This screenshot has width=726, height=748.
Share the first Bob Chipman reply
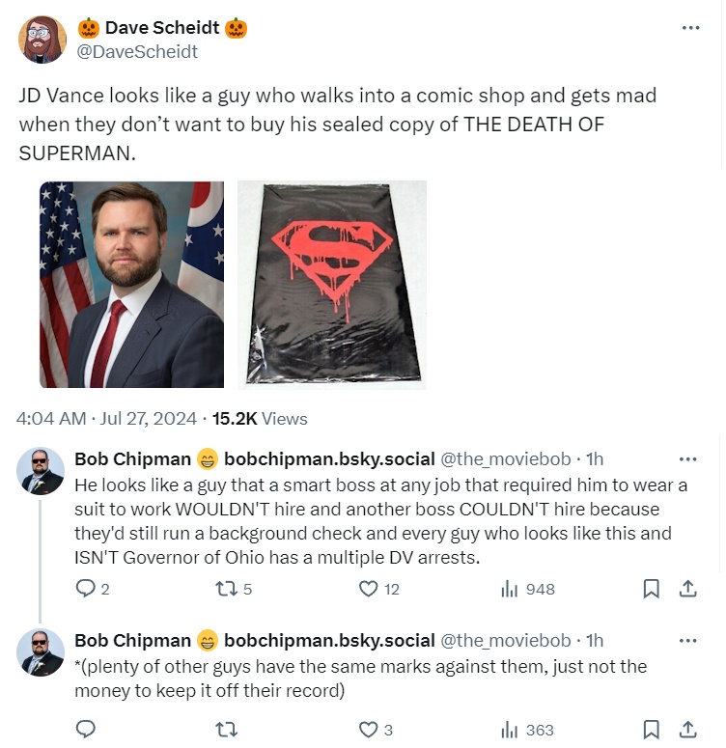(688, 589)
